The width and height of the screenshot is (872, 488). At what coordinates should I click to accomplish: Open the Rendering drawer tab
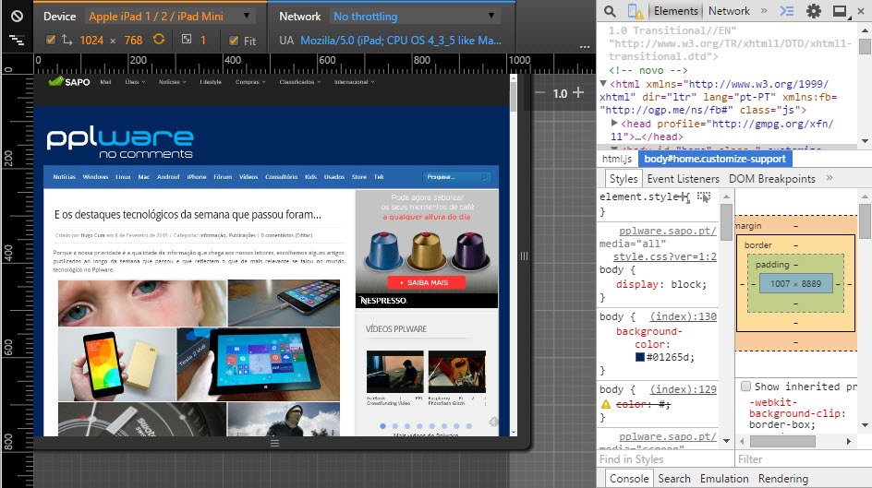(783, 479)
